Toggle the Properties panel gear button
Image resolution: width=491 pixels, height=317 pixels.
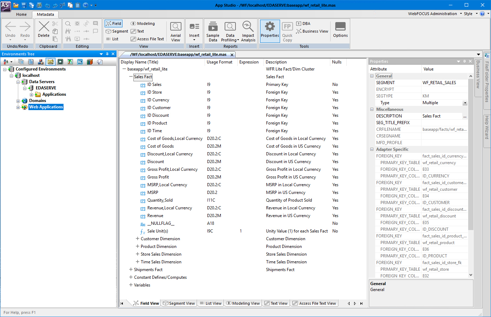[x=270, y=31]
